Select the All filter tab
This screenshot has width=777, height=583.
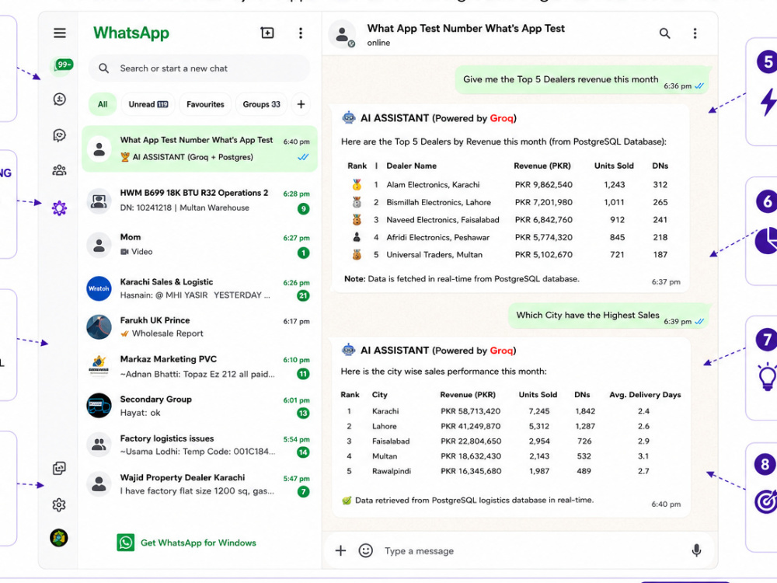pyautogui.click(x=103, y=104)
